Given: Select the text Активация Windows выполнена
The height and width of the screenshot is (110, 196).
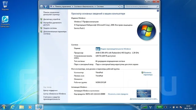Looking at the screenshot, I should (87, 91).
